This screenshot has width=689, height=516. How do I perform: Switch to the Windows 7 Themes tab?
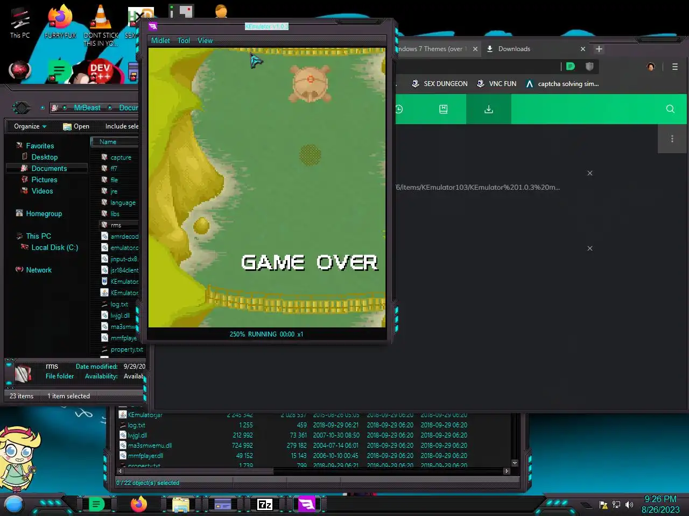click(x=432, y=49)
